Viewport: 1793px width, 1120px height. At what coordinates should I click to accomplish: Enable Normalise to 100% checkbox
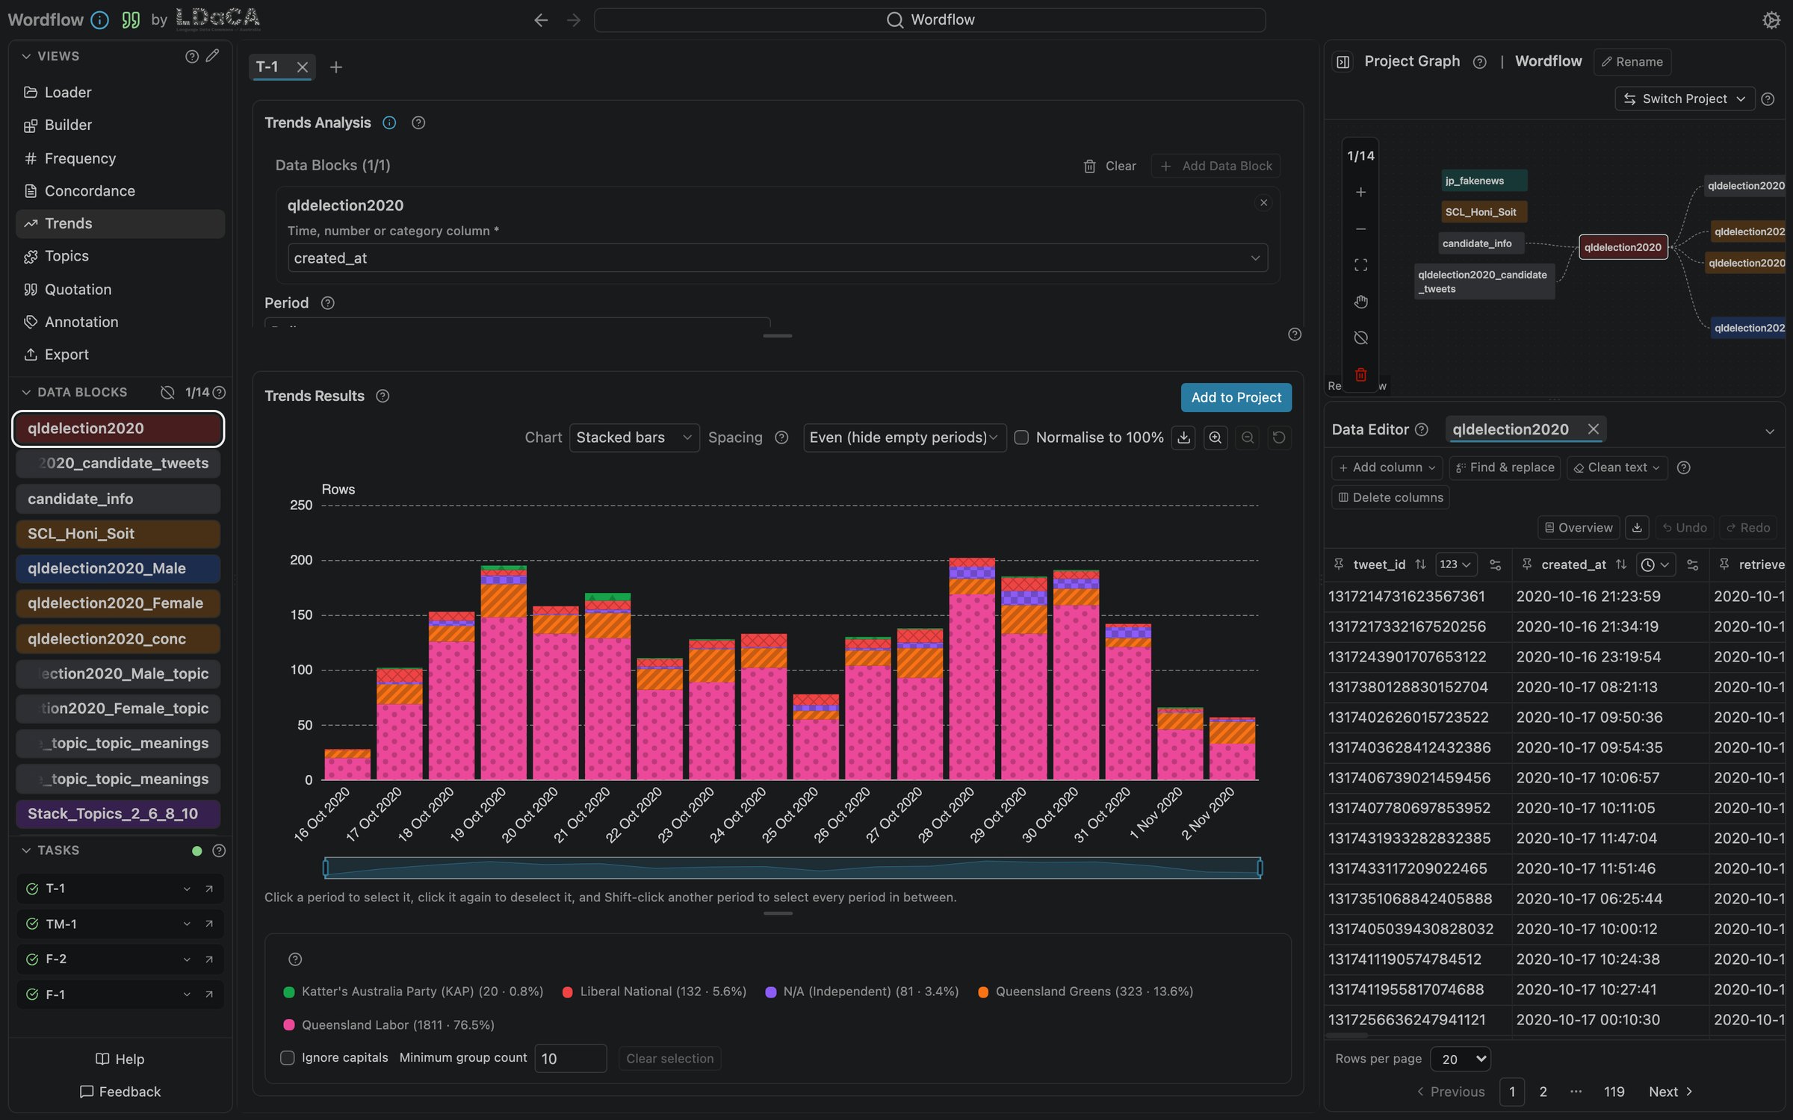click(1021, 438)
